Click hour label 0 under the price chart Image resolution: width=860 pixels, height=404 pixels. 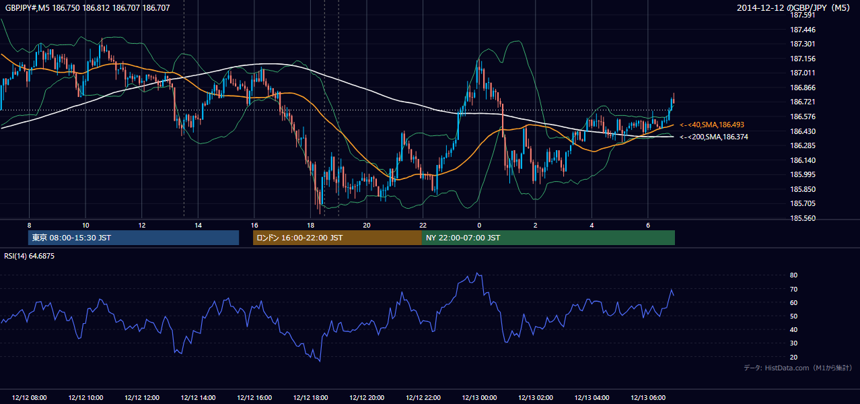point(479,225)
